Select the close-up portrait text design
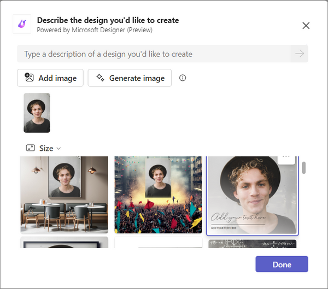 pos(252,195)
